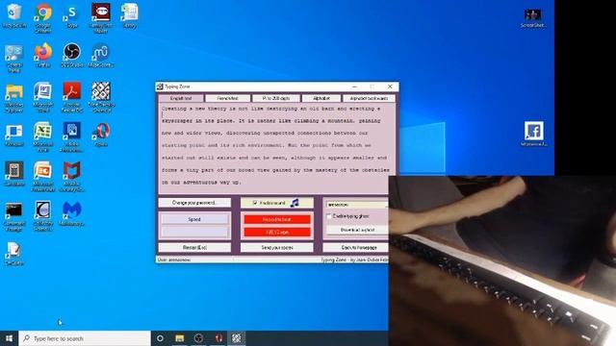616x346 pixels.
Task: Open Adobe Reader DC desktop shortcut
Action: 71,96
